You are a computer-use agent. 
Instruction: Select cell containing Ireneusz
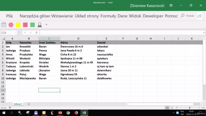[x=12, y=74]
